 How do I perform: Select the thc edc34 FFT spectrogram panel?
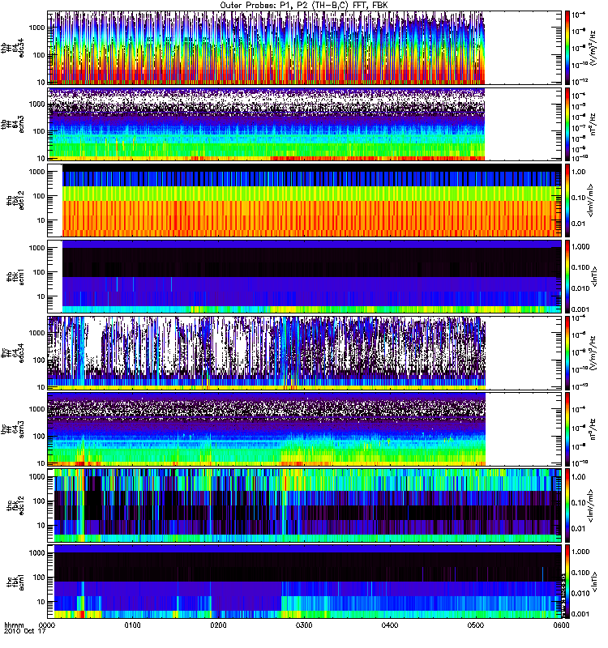[x=304, y=353]
